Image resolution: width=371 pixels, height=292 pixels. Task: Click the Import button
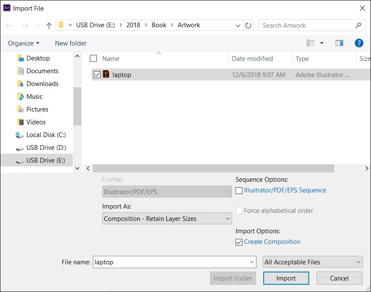tap(286, 278)
